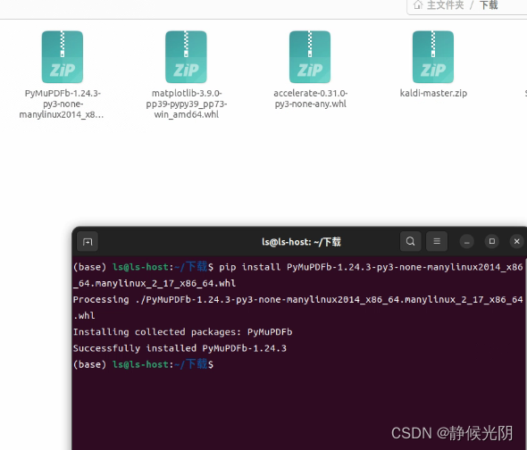This screenshot has width=527, height=450.
Task: Click the 'Installing collected packages: PyMuPDFb' line
Action: click(182, 332)
